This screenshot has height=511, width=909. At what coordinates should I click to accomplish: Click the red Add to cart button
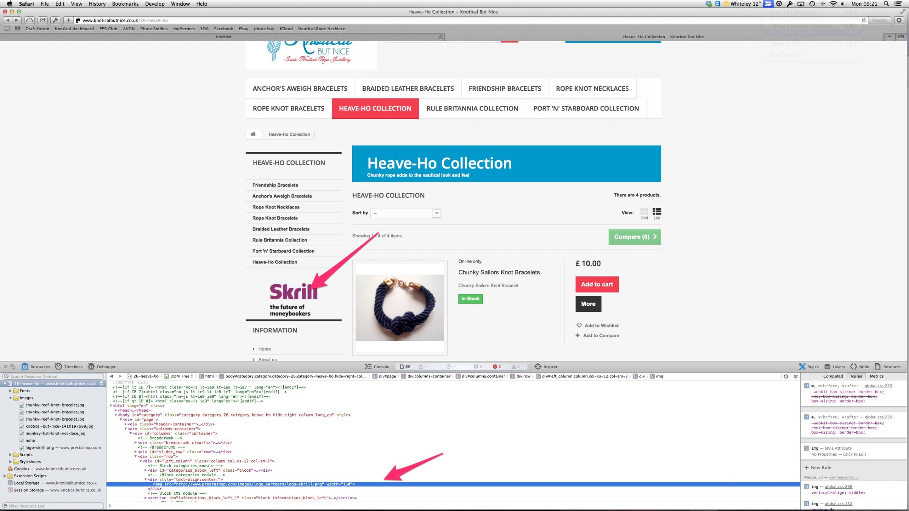pyautogui.click(x=597, y=284)
